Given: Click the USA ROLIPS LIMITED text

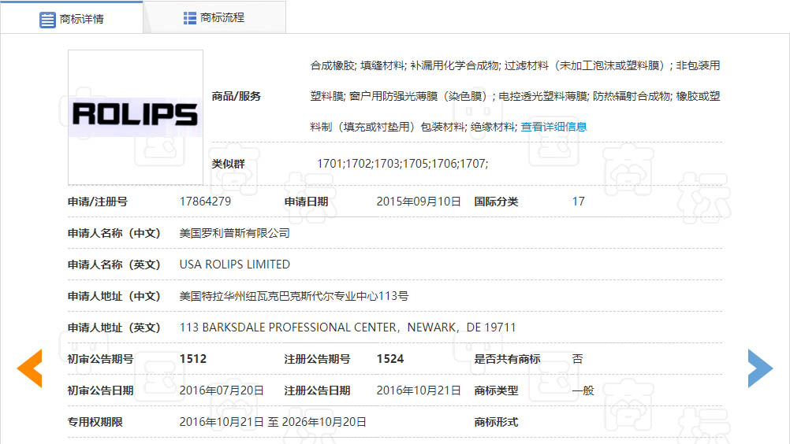Looking at the screenshot, I should [234, 265].
